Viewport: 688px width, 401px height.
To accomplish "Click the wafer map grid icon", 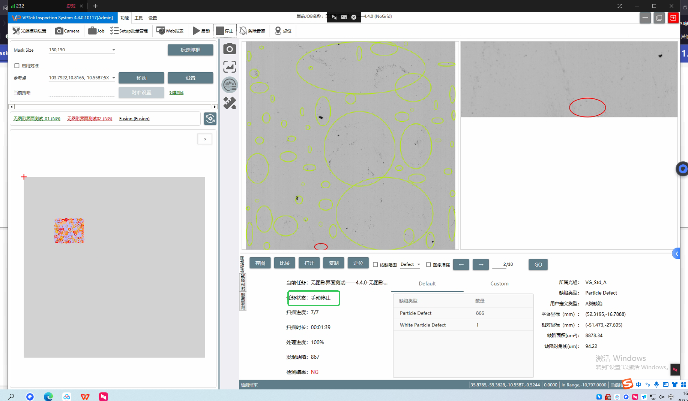I will pos(230,85).
